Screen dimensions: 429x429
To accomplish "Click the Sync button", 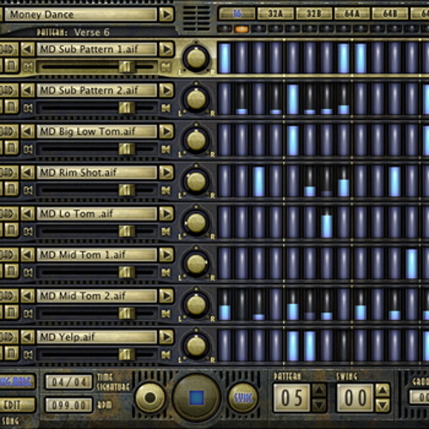I will [x=243, y=398].
